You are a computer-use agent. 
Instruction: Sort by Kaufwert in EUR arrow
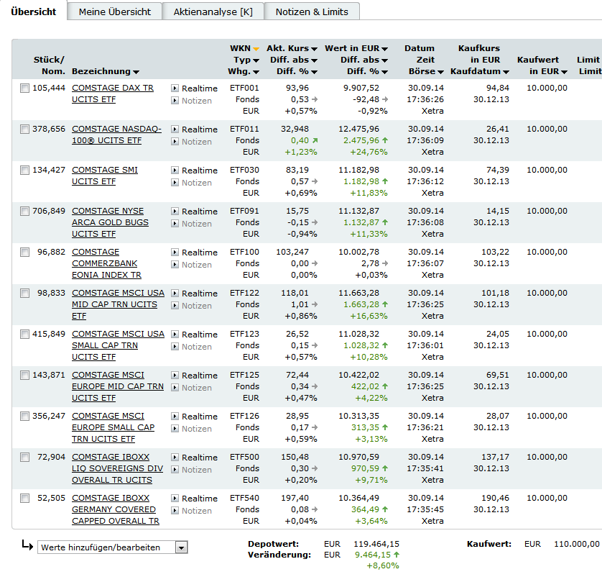[564, 72]
